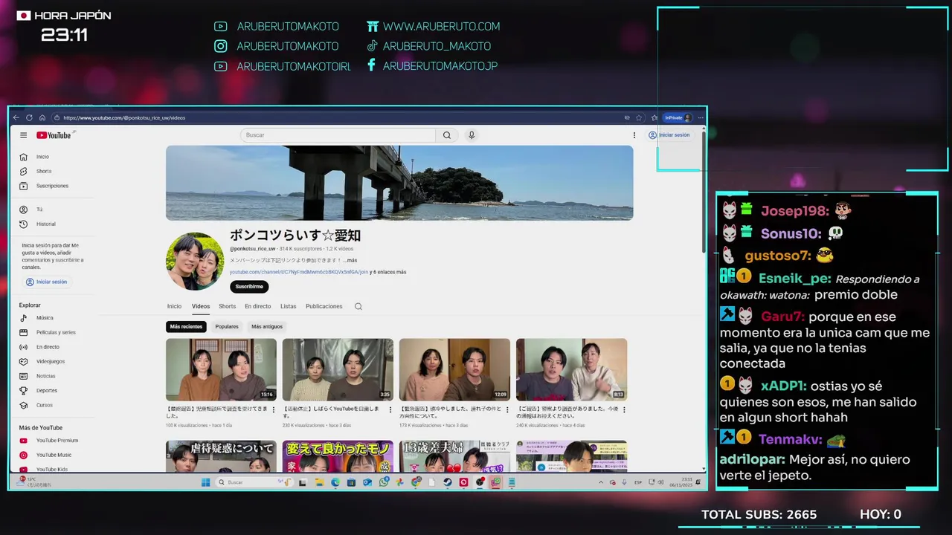Viewport: 952px width, 535px height.
Task: Open options menu for the 3:35 video
Action: point(390,409)
